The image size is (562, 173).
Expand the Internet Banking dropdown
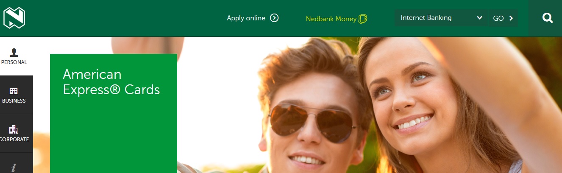tap(441, 18)
